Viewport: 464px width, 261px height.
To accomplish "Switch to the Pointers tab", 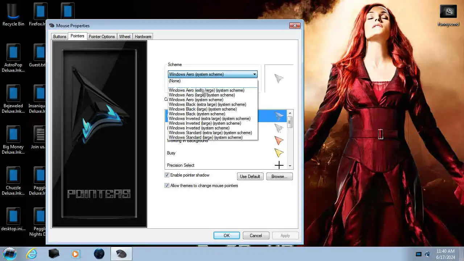I will point(78,36).
